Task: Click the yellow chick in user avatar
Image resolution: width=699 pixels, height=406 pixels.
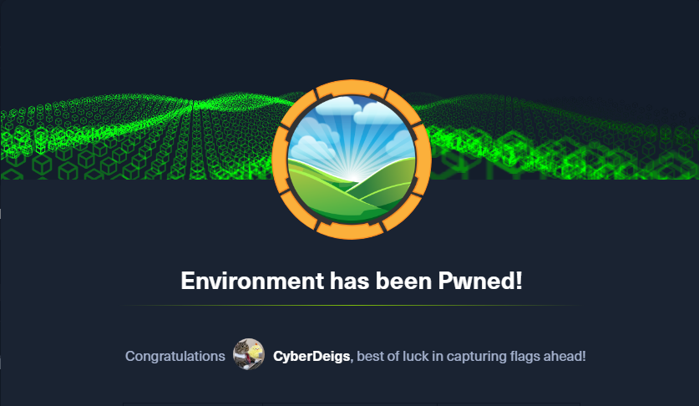Action: [x=256, y=351]
